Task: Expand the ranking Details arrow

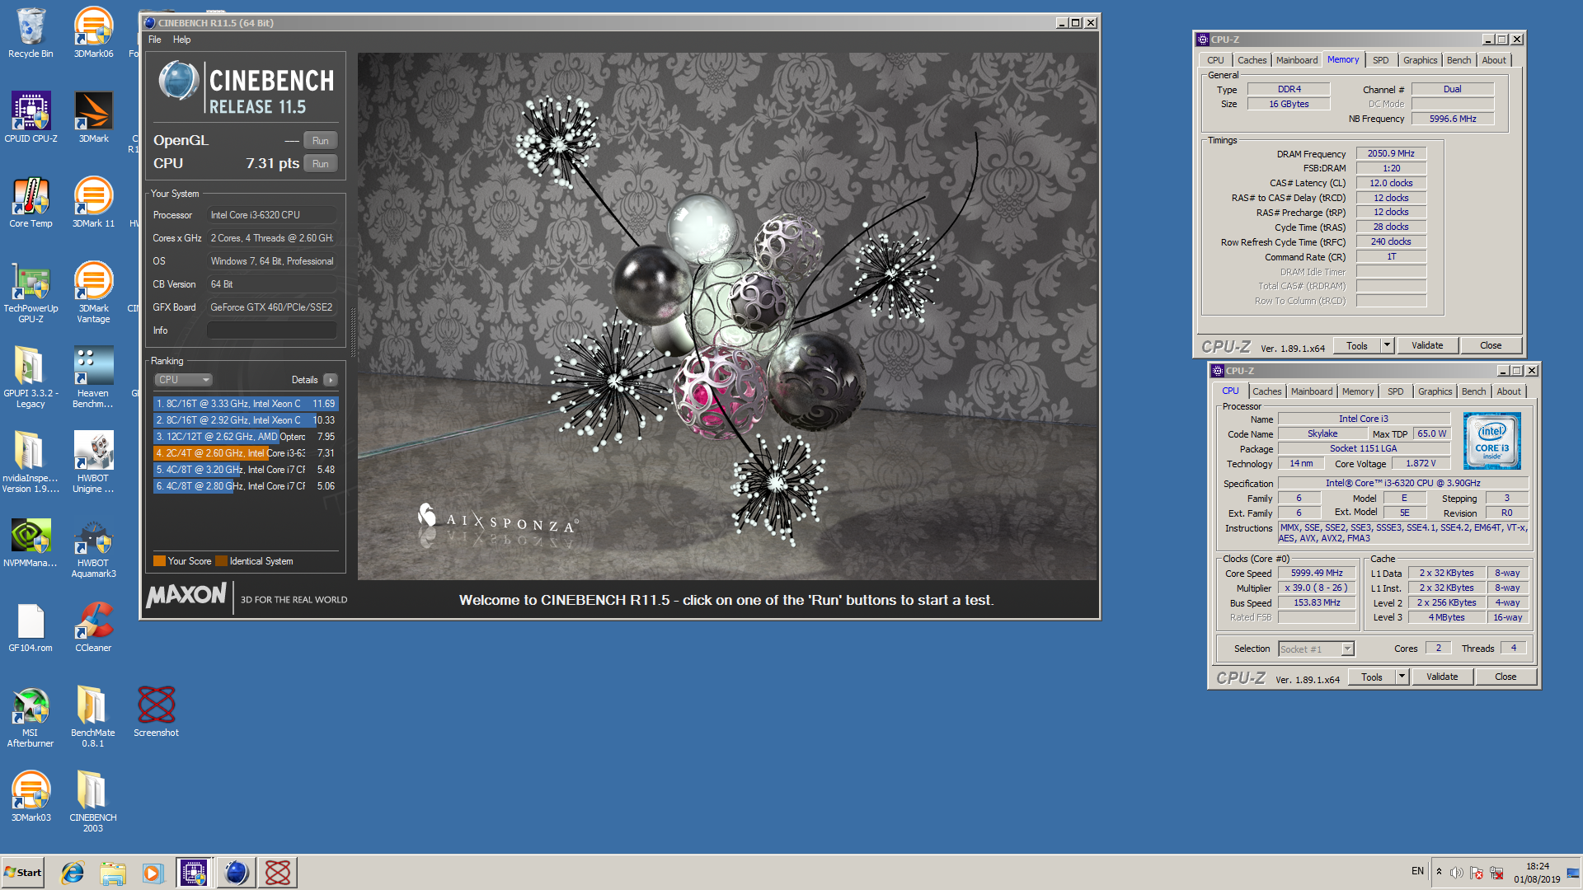Action: pos(331,380)
